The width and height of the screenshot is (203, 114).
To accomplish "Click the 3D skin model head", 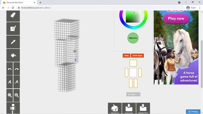I will click(x=67, y=29).
